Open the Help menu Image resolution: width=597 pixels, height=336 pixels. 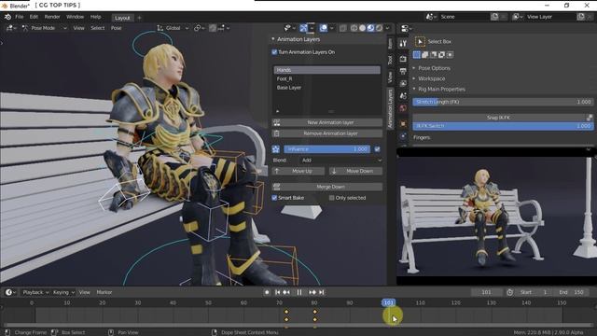(x=95, y=17)
